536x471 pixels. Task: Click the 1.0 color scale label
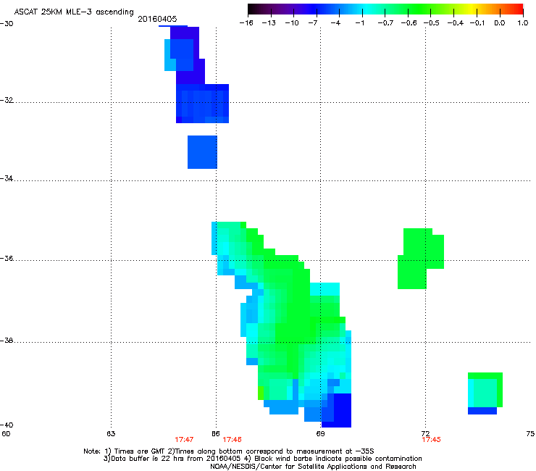(523, 23)
